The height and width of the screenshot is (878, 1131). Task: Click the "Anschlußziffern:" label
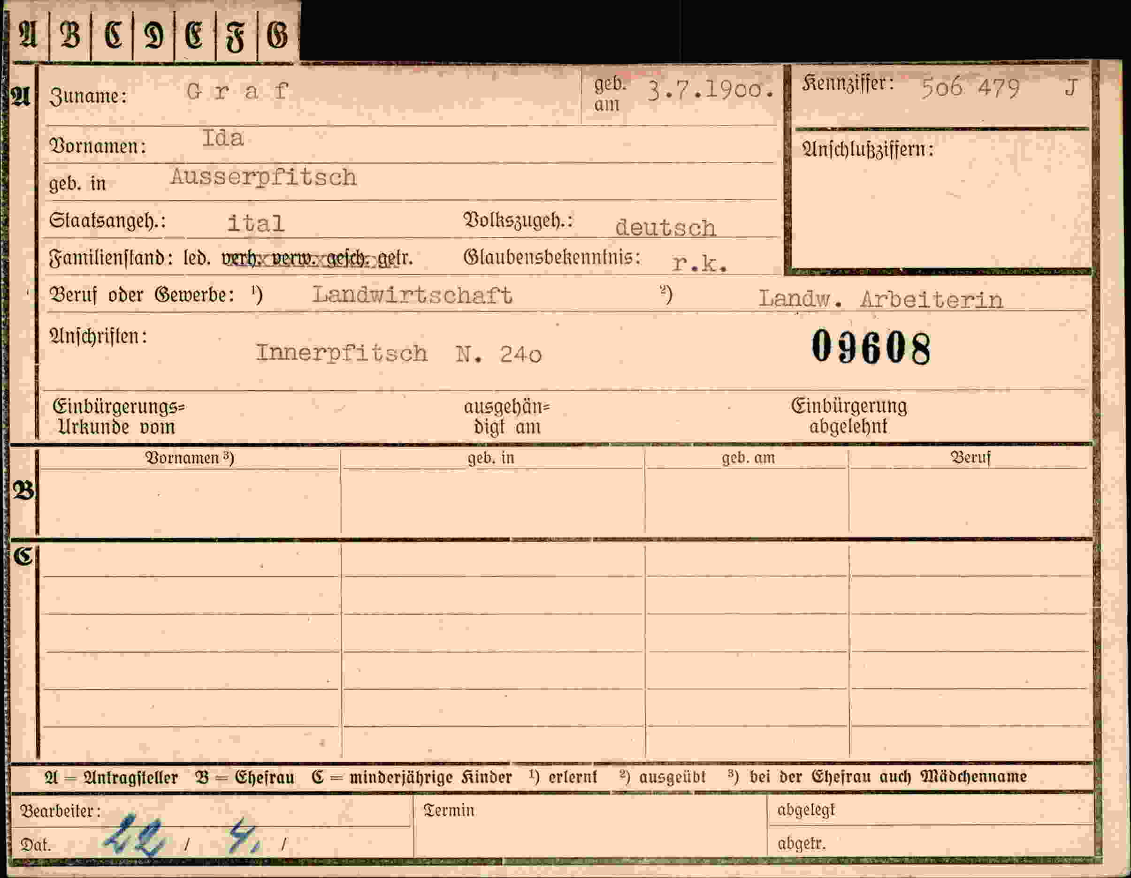click(868, 150)
